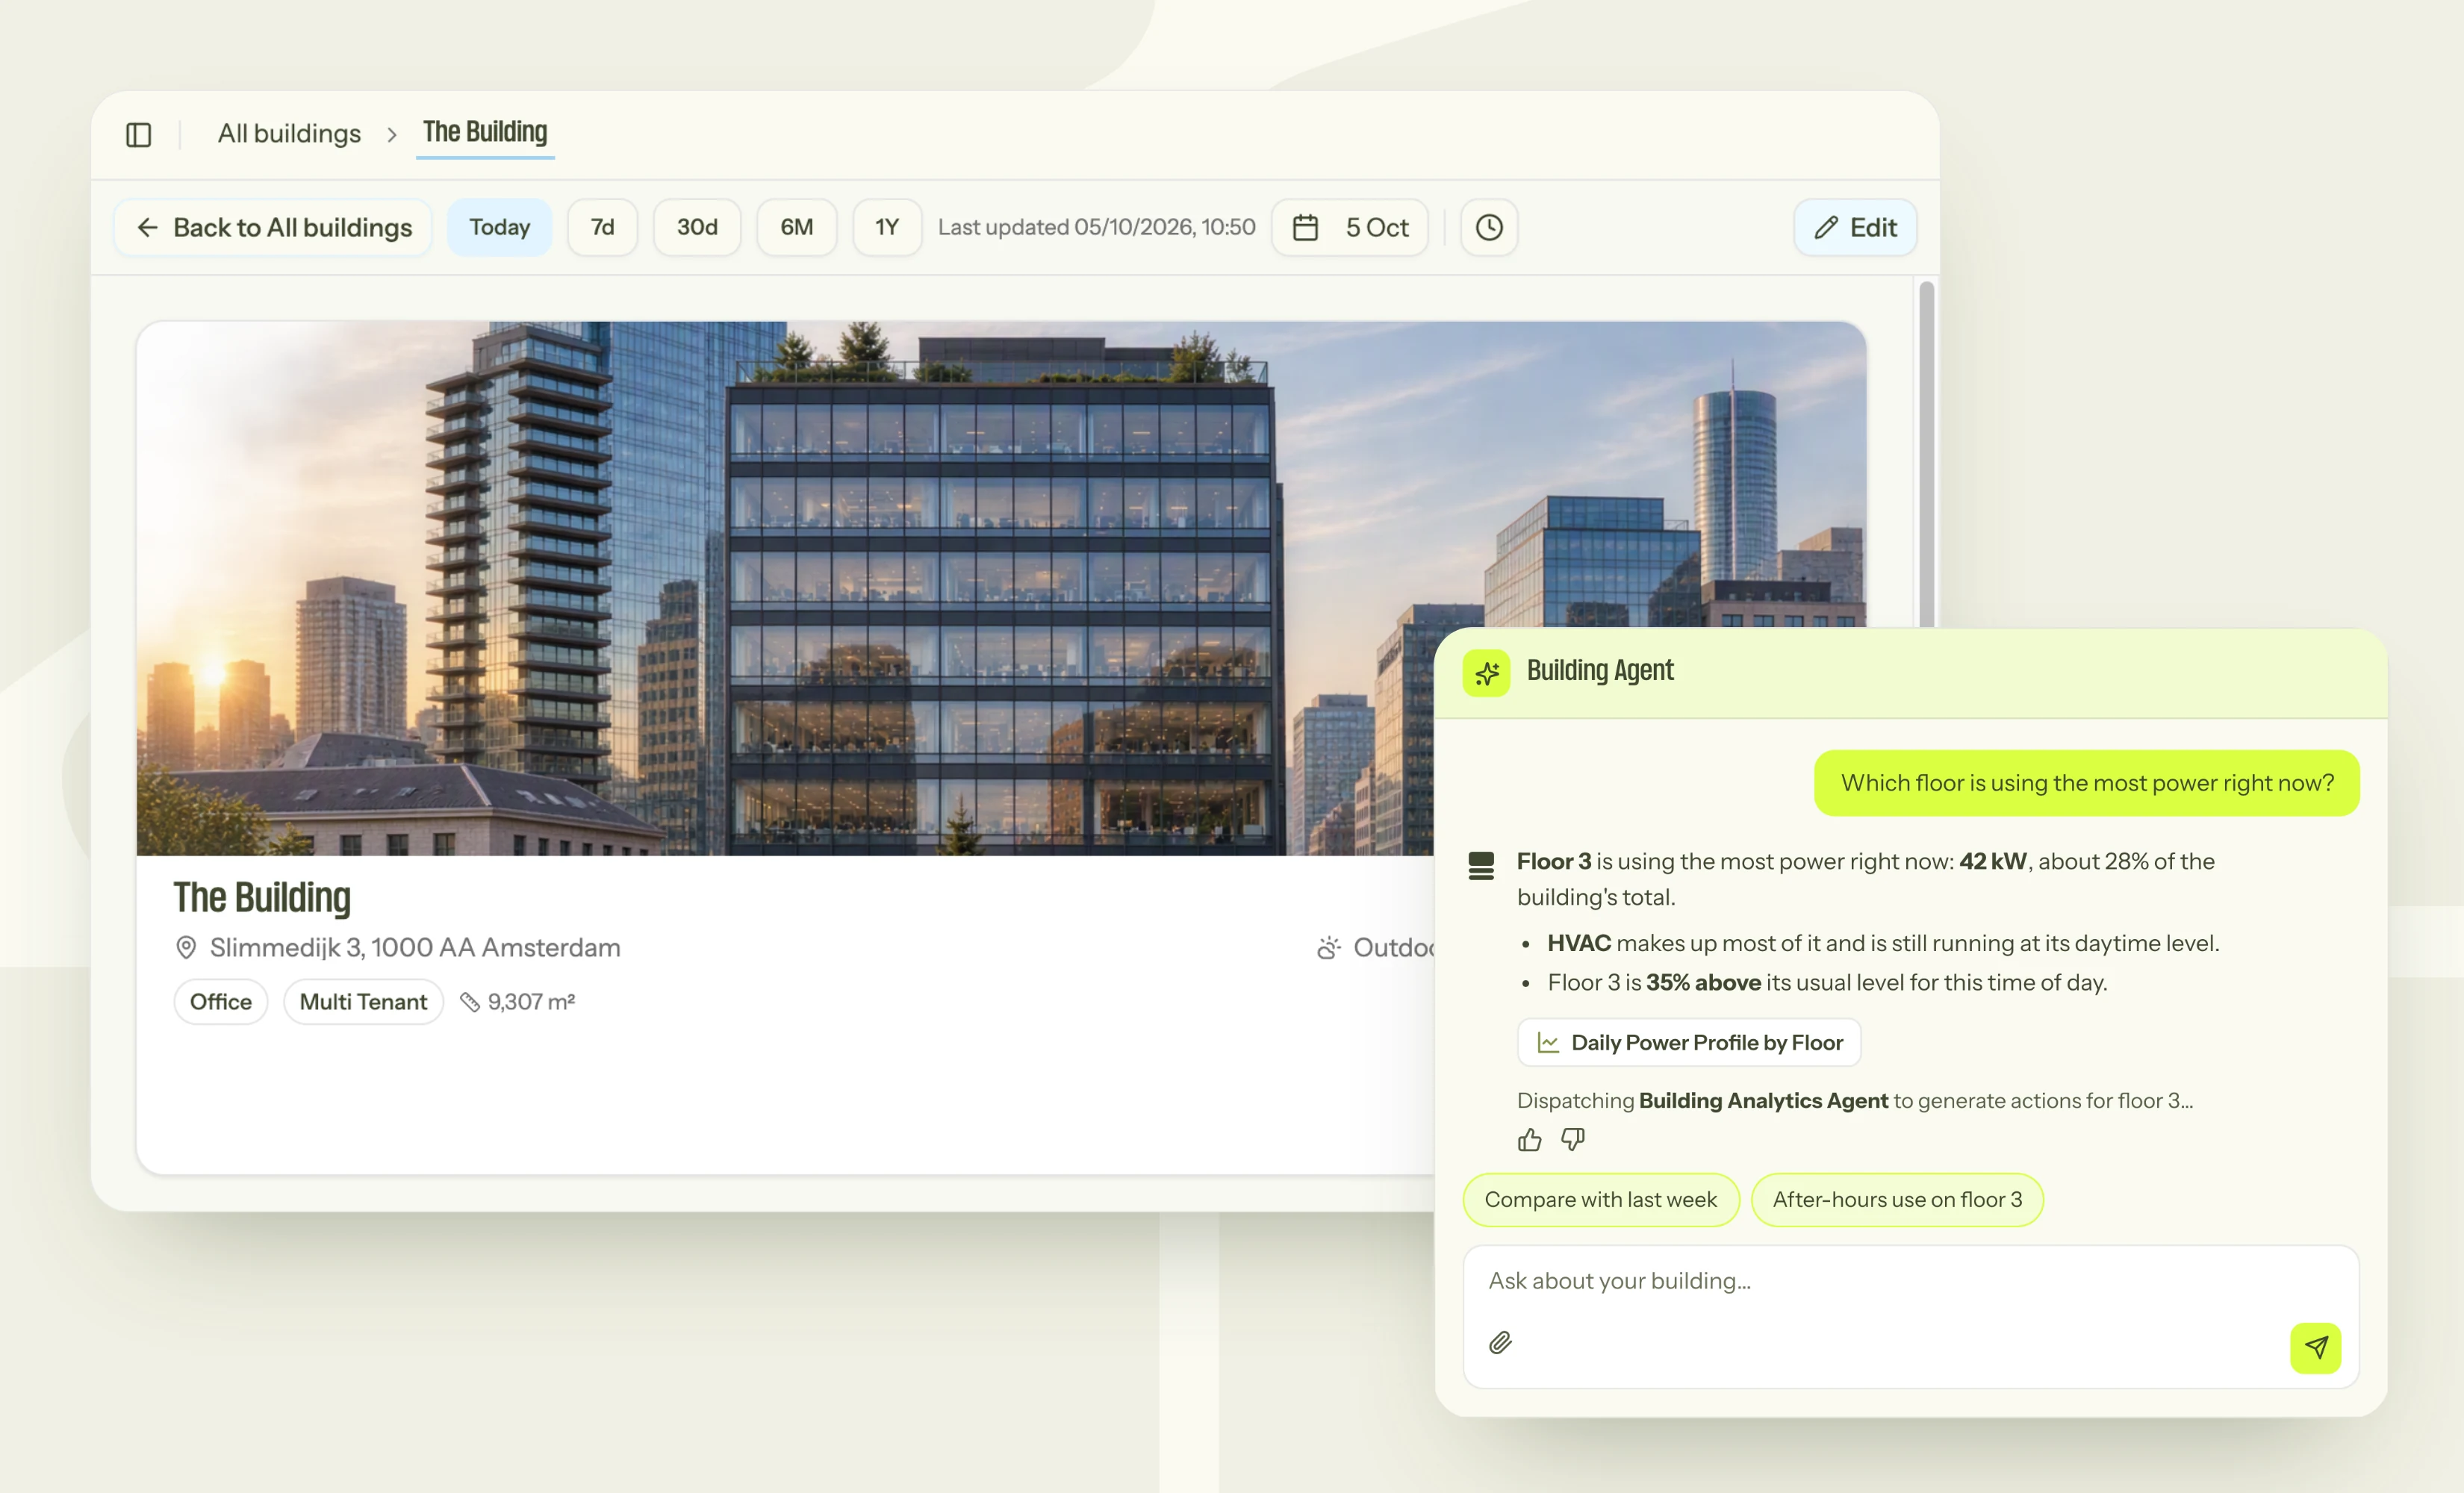Click the Office tag
This screenshot has height=1493, width=2464.
[x=221, y=1002]
